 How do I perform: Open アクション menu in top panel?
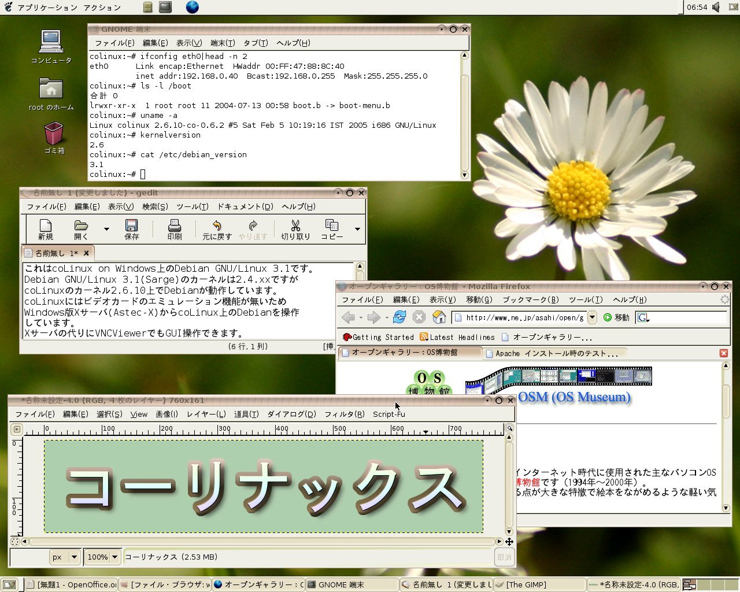coord(102,8)
